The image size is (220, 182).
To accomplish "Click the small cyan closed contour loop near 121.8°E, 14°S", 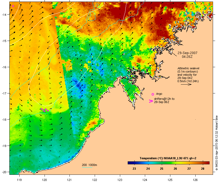I will click(x=92, y=16).
